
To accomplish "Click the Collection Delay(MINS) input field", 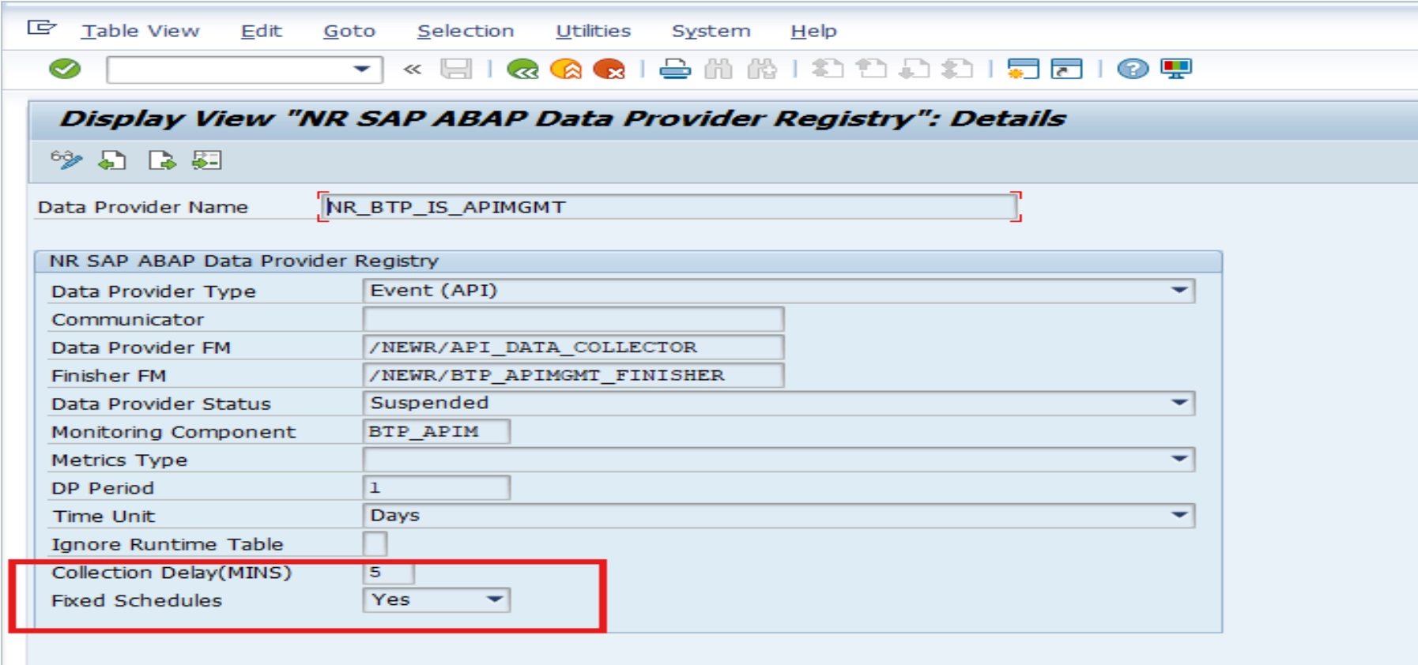I will [x=388, y=573].
